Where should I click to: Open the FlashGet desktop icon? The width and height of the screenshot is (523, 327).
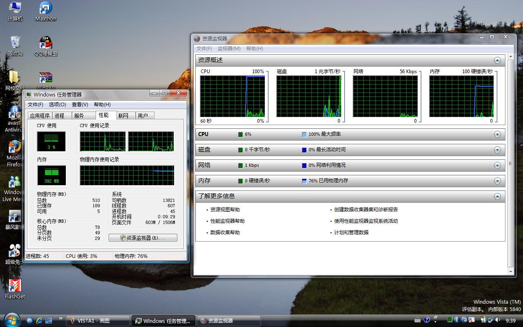tap(15, 286)
